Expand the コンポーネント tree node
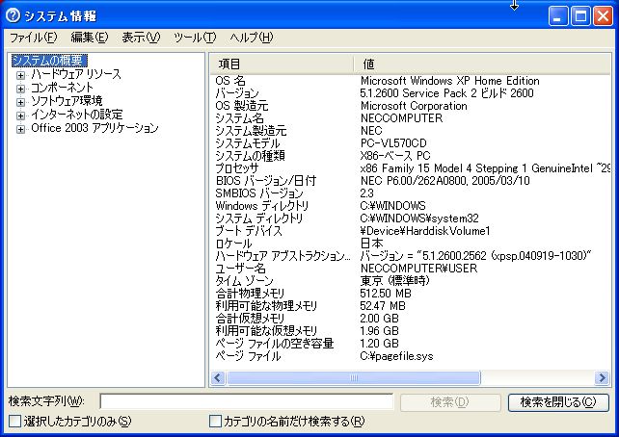 pyautogui.click(x=20, y=88)
